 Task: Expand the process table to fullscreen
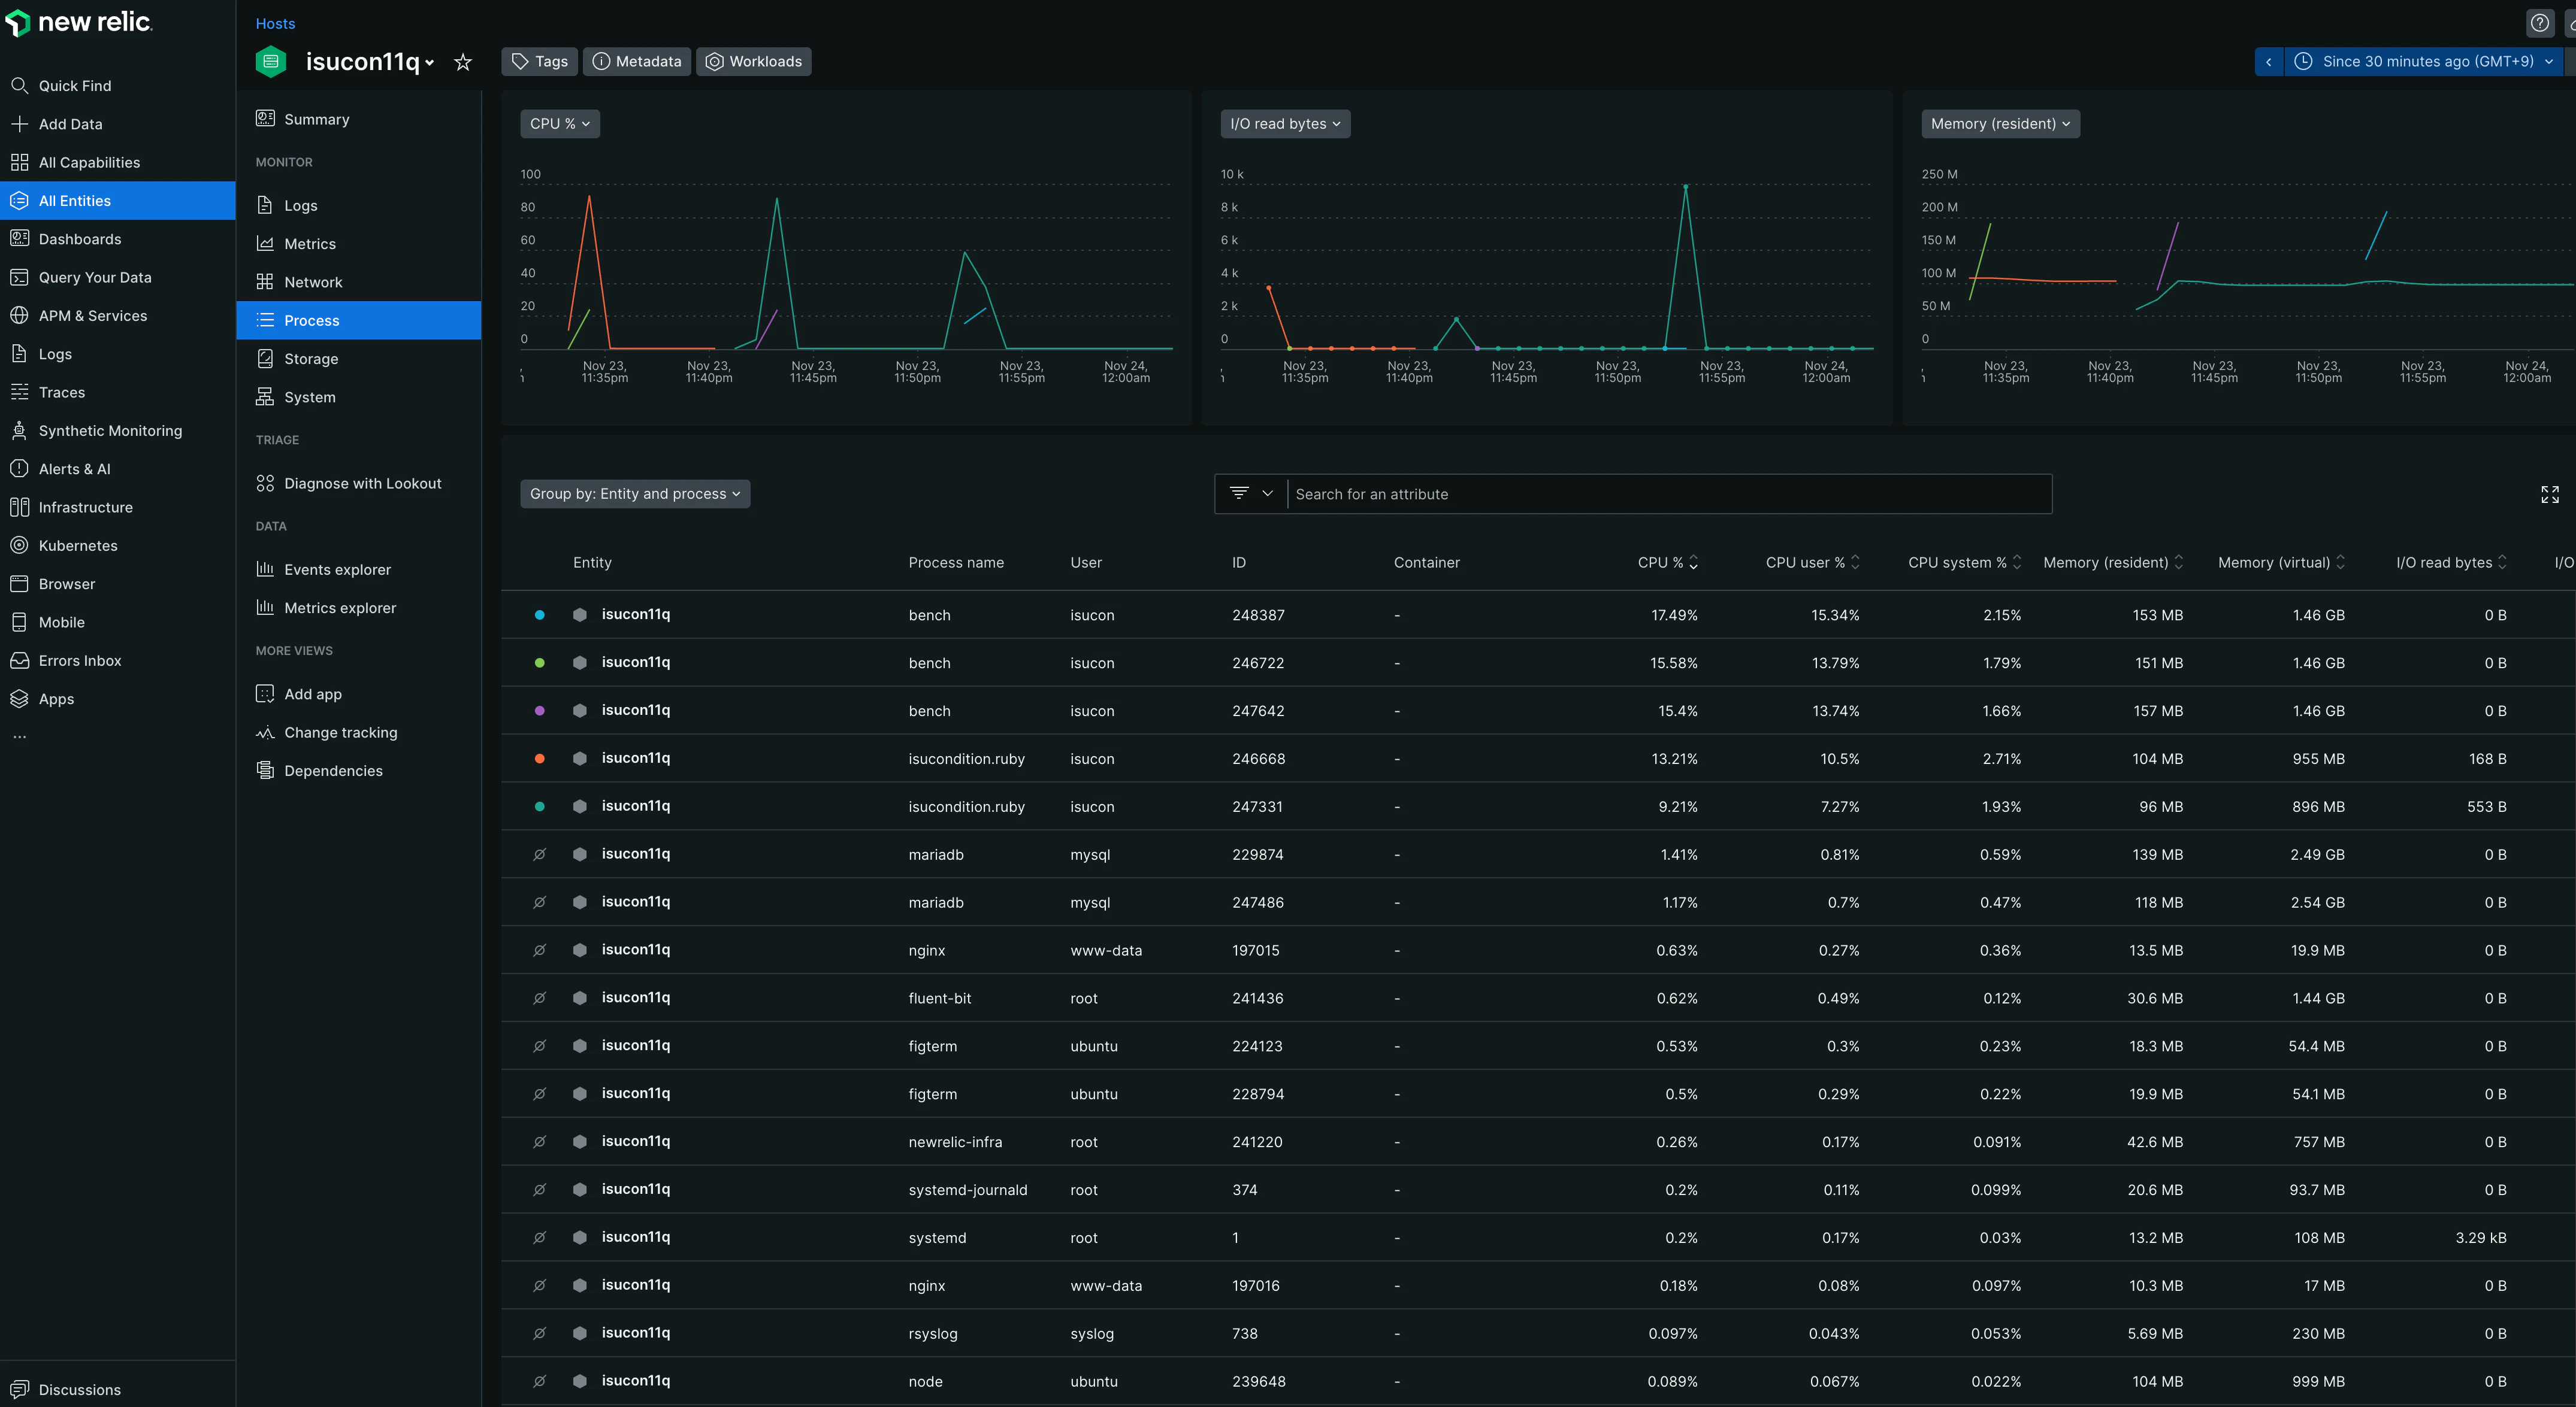click(x=2549, y=494)
